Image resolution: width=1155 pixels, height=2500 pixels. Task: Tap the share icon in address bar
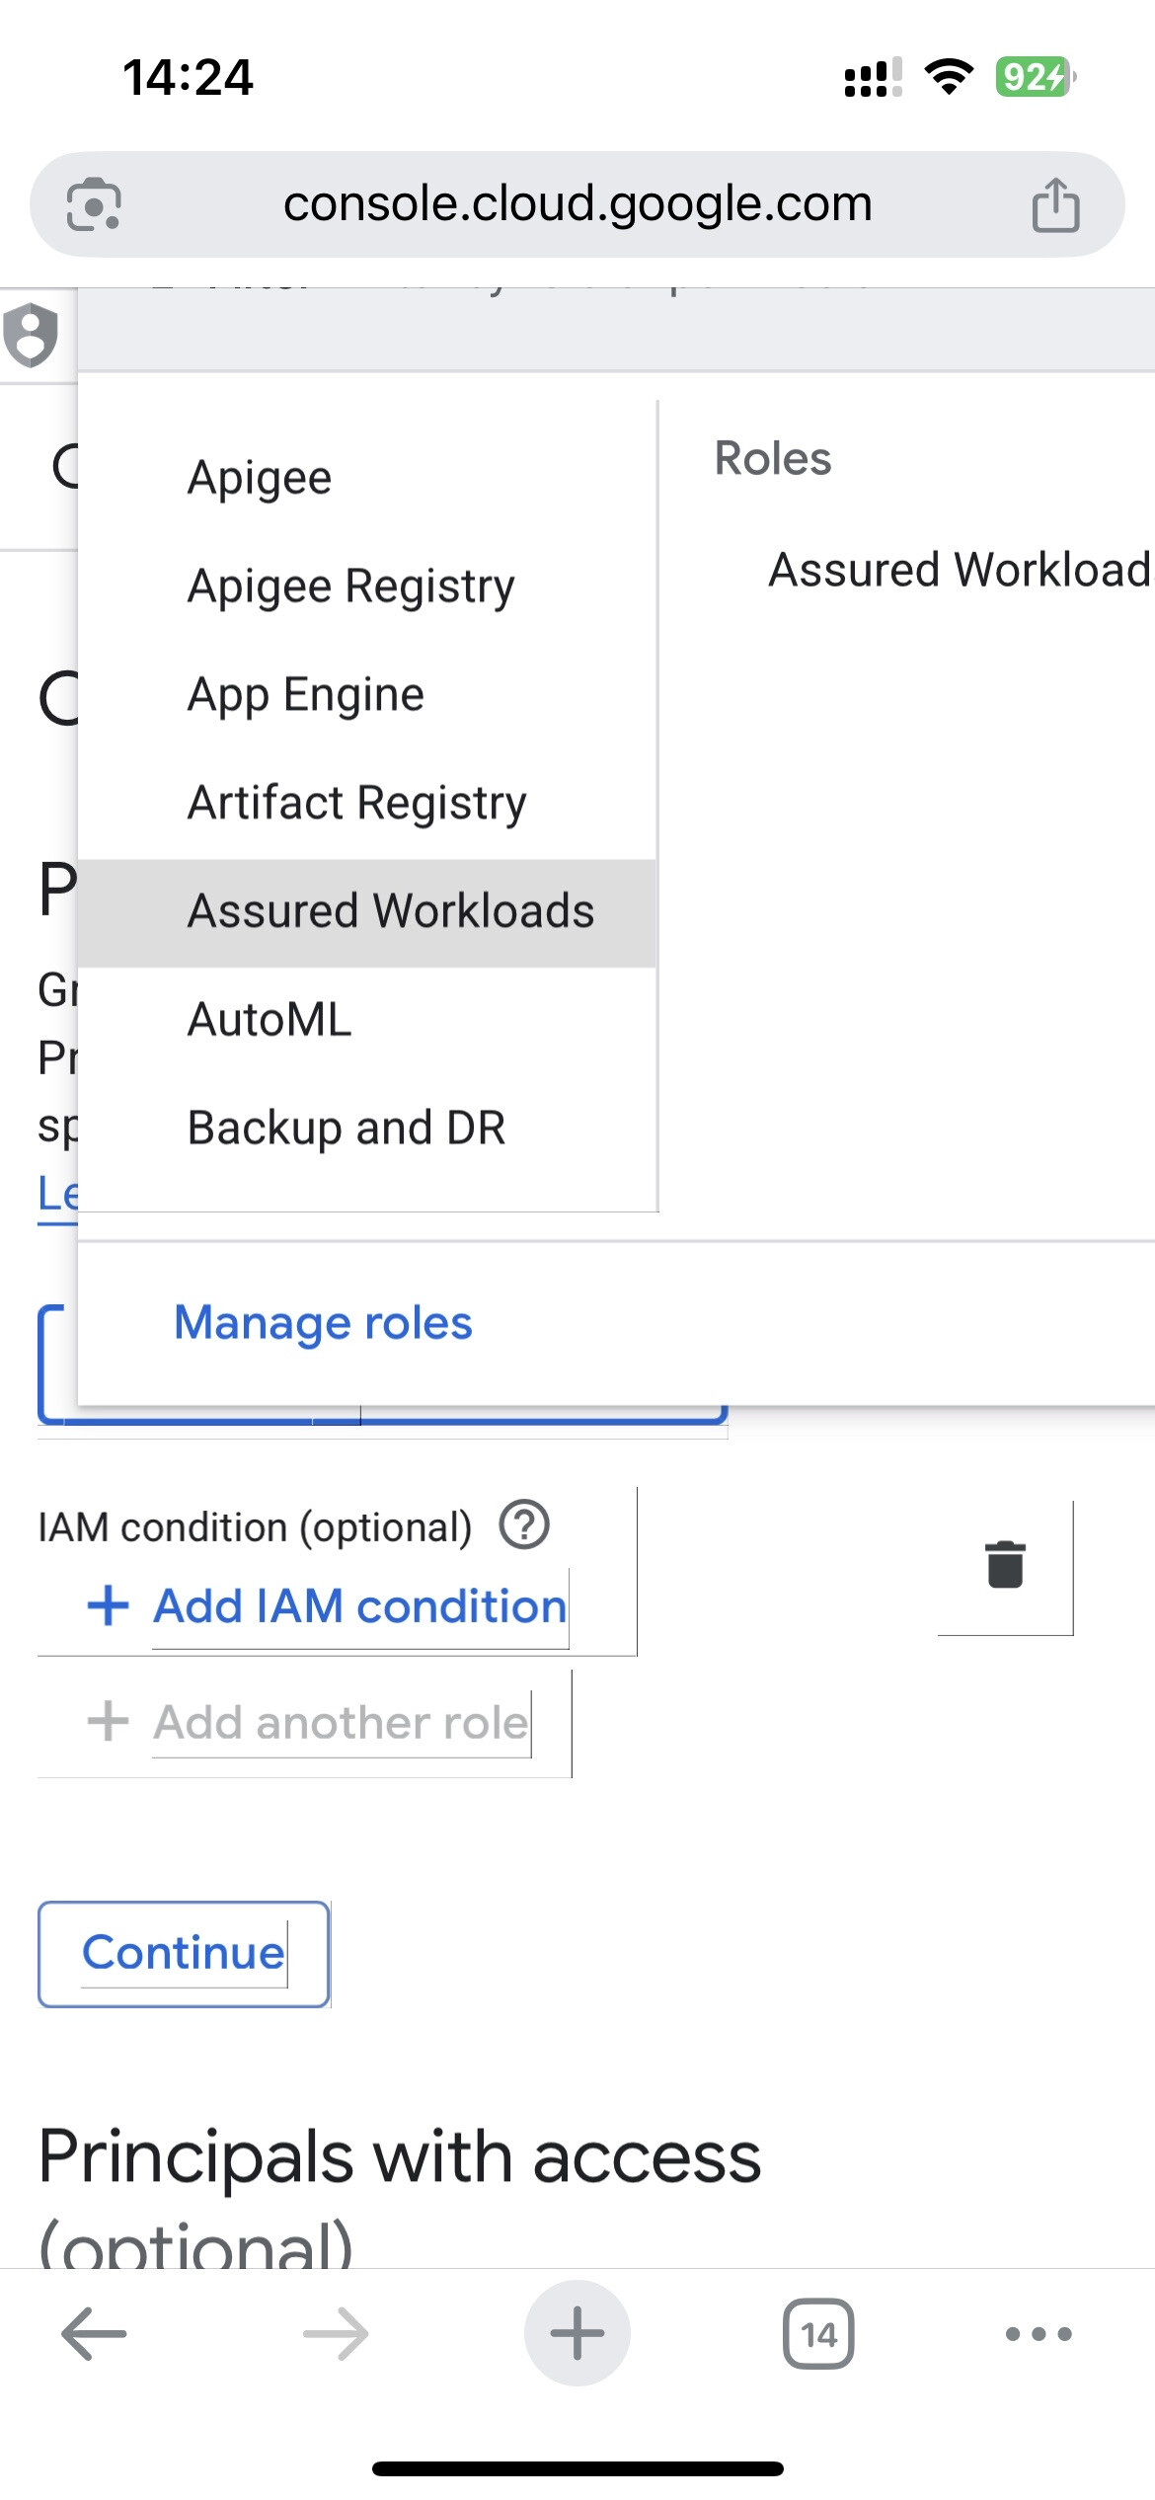[1055, 204]
